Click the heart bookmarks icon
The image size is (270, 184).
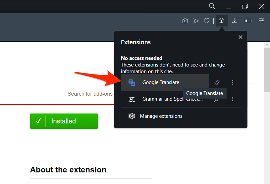pos(207,21)
